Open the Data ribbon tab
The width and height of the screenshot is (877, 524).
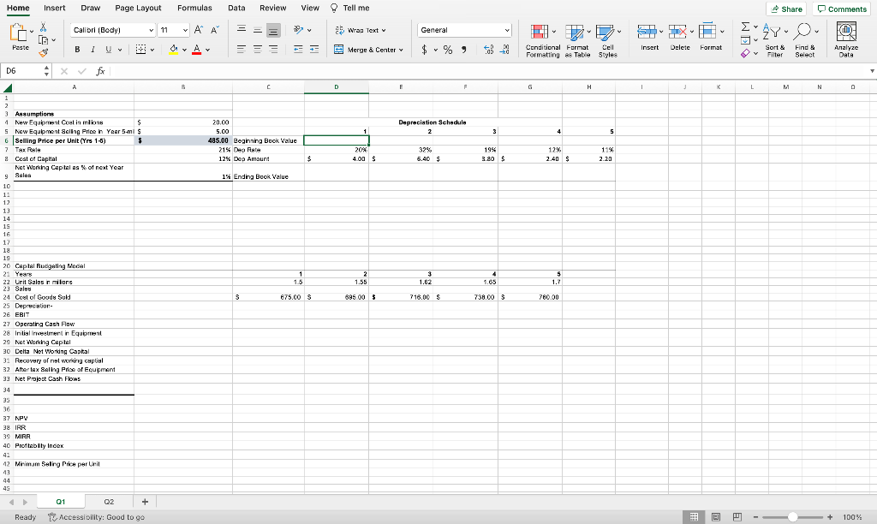coord(236,8)
